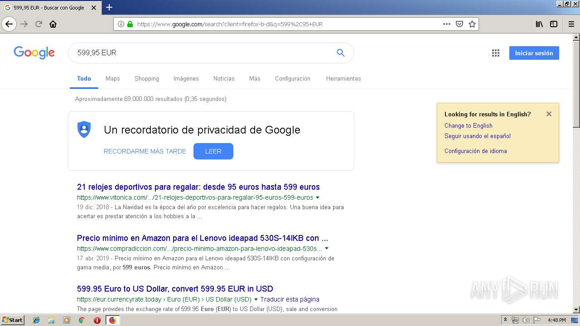Open the Action Center flag icon
580x326 pixels.
(536, 320)
